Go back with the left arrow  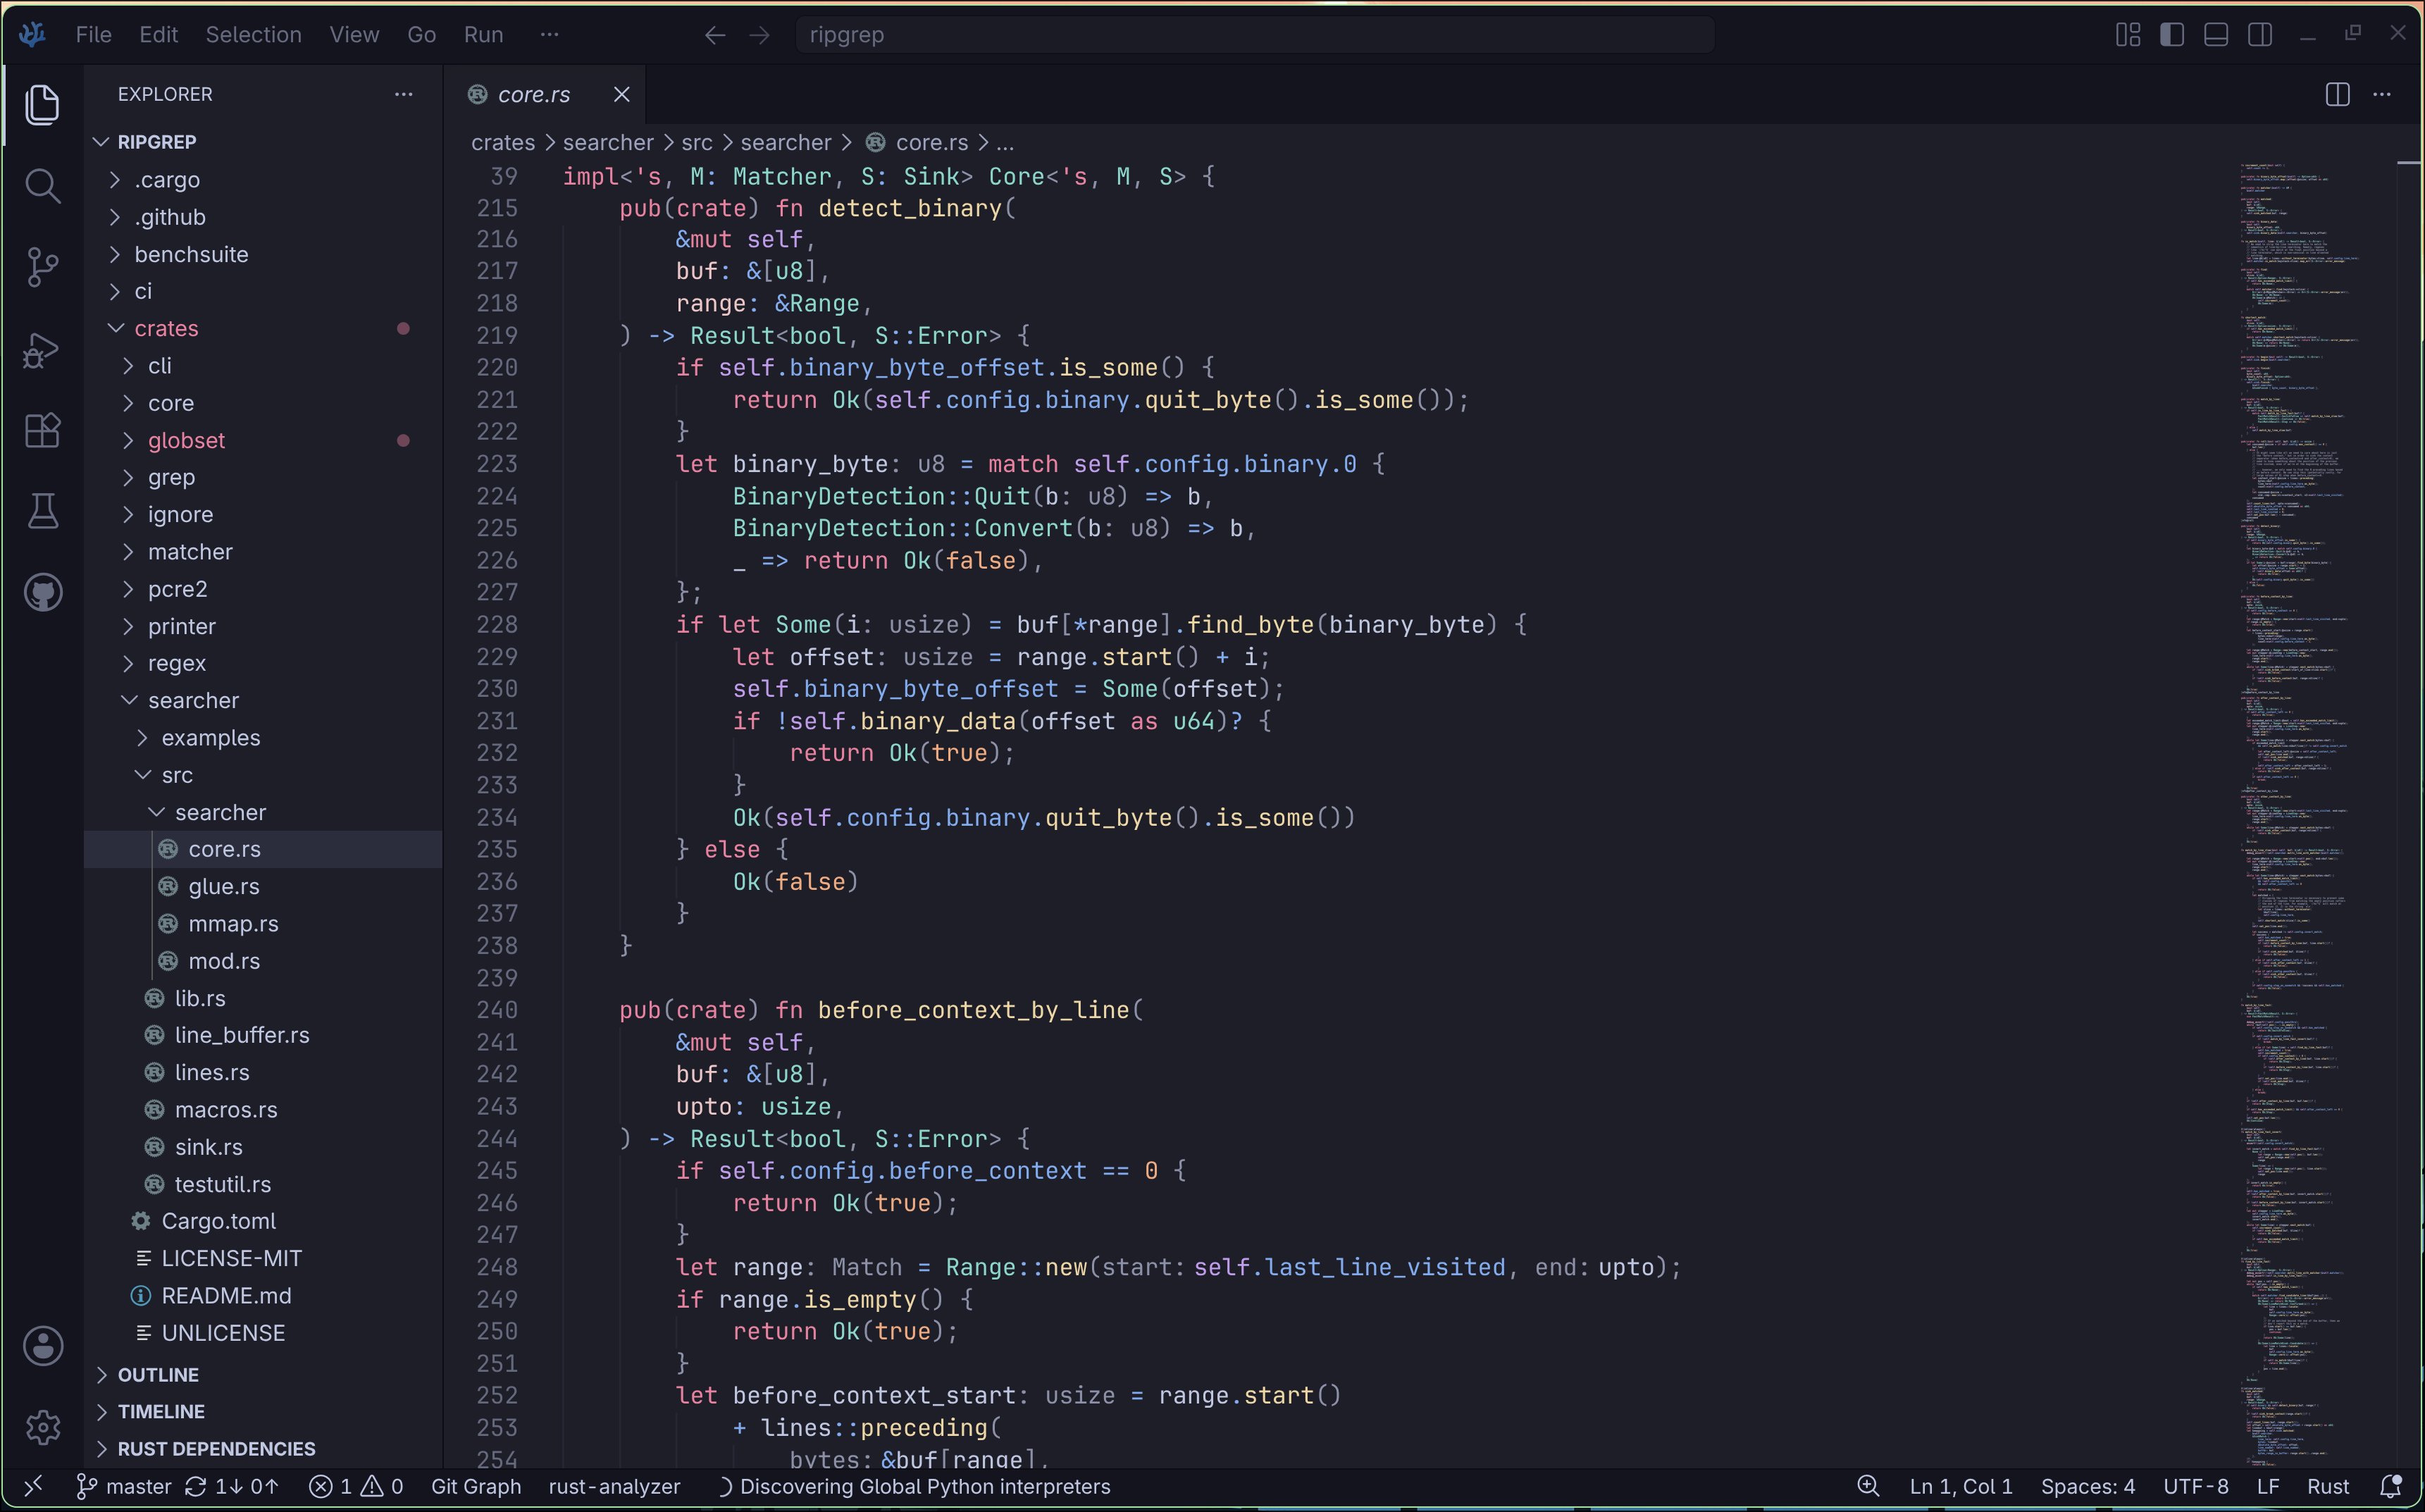tap(714, 35)
